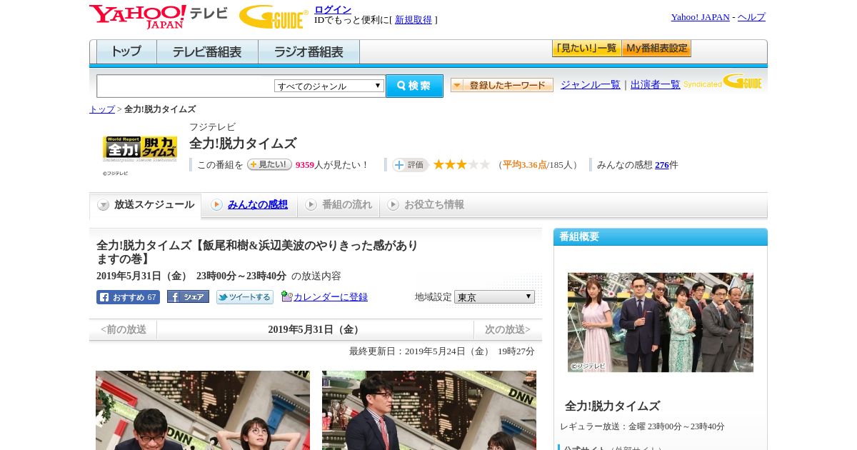
Task: Click the 番組概要 panel header
Action: [x=661, y=237]
